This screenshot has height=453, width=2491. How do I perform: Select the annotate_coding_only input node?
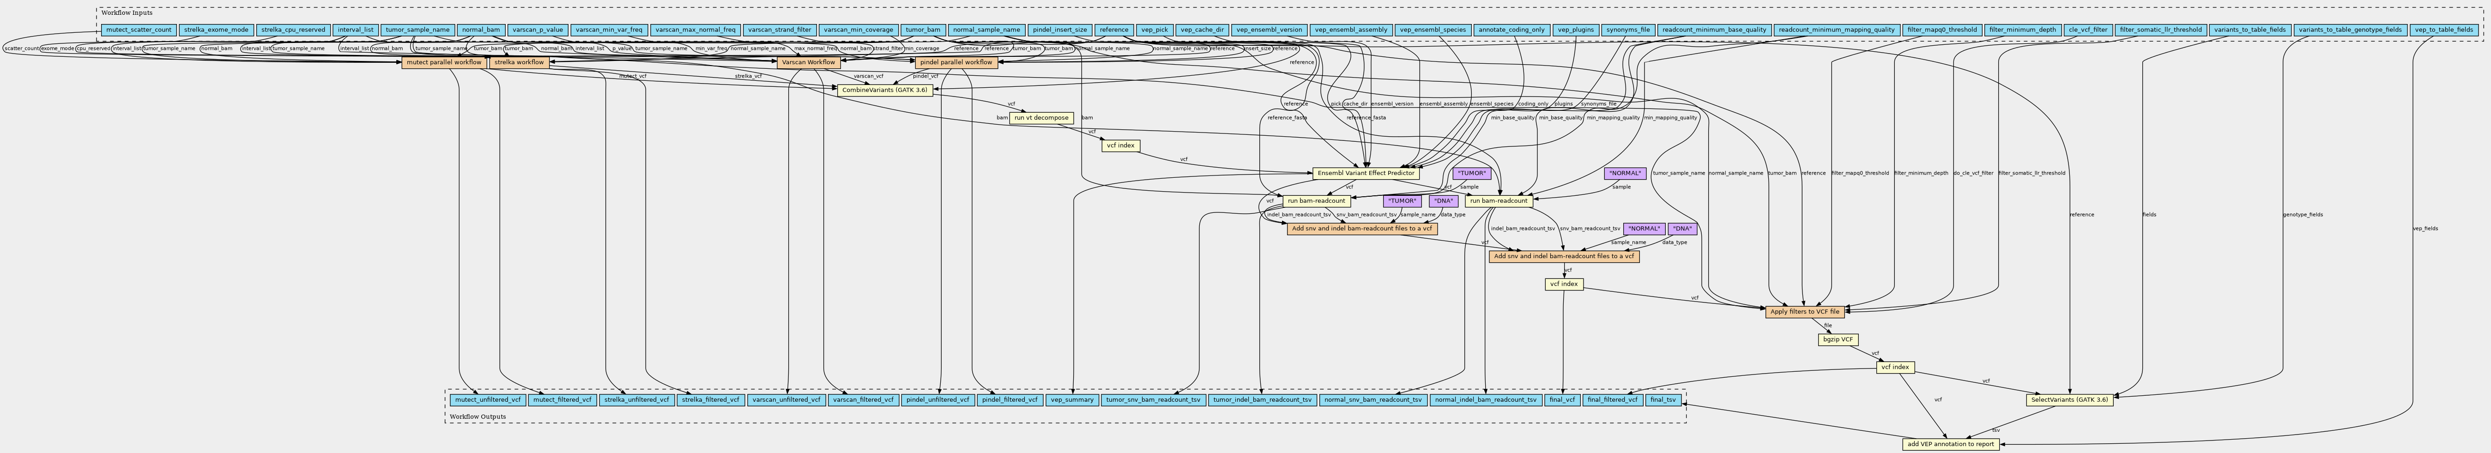1512,30
